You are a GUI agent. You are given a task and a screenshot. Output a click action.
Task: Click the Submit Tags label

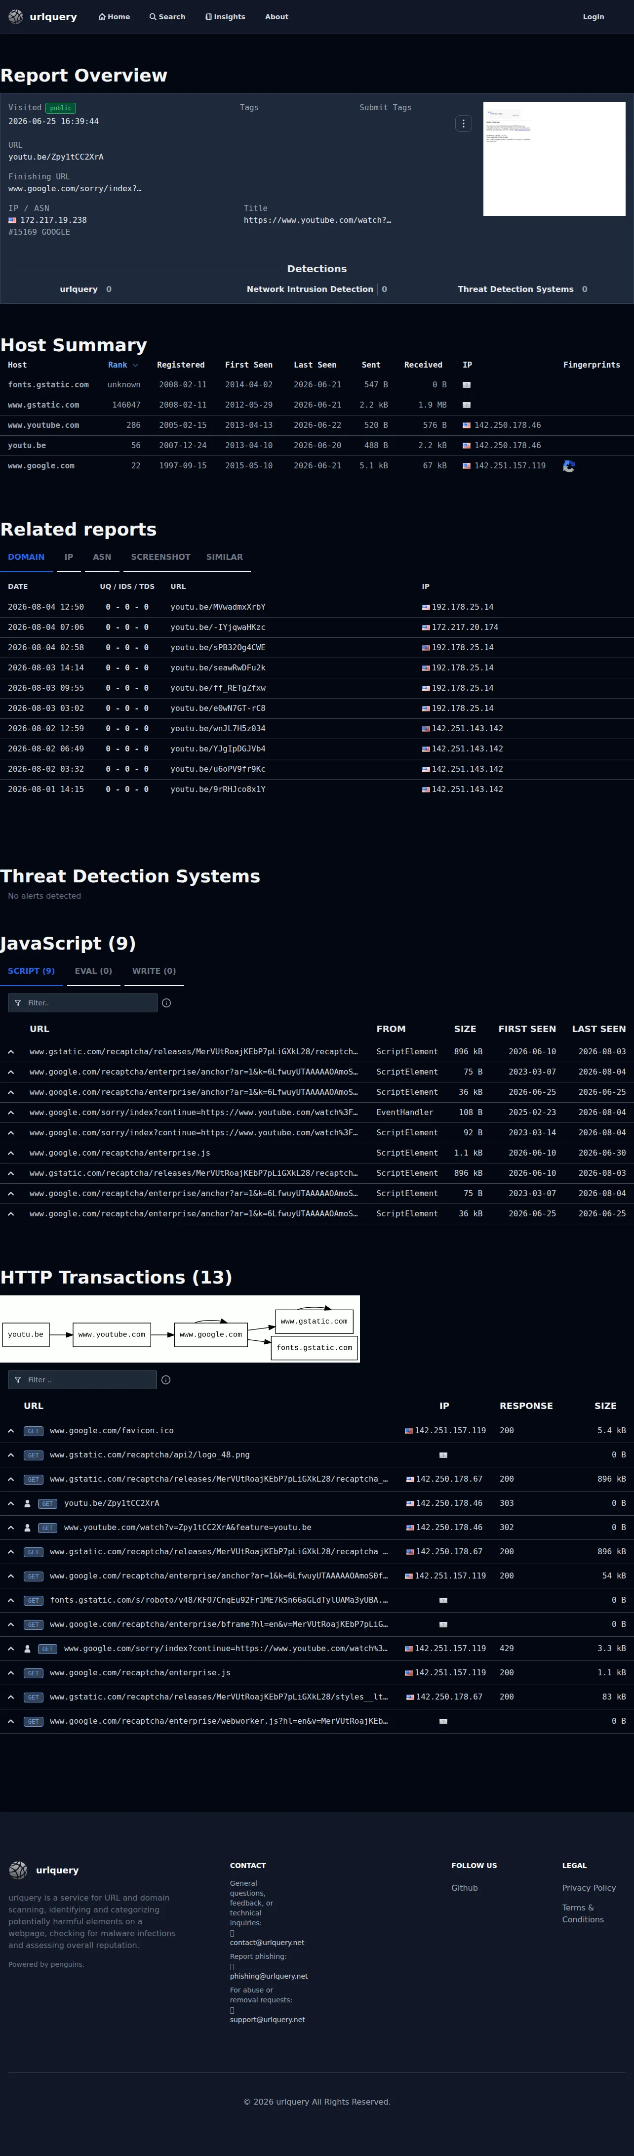point(386,107)
